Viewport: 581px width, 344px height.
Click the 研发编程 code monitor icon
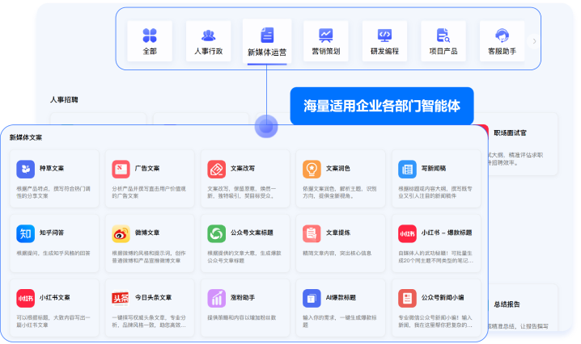(x=384, y=36)
